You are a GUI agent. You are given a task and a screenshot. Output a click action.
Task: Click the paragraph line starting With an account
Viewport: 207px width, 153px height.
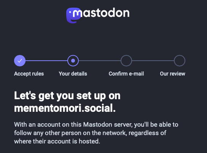[x=96, y=124]
